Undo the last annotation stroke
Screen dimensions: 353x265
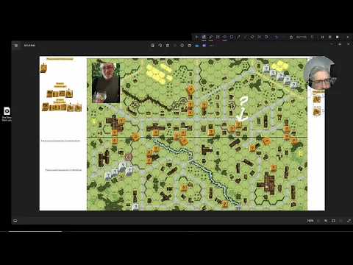(x=277, y=37)
